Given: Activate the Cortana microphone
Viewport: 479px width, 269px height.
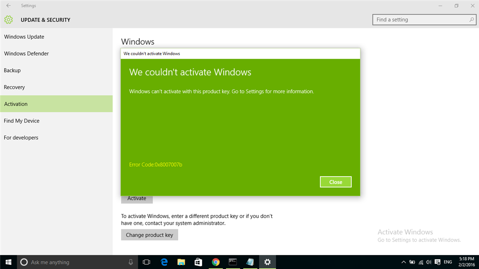Looking at the screenshot, I should 131,262.
